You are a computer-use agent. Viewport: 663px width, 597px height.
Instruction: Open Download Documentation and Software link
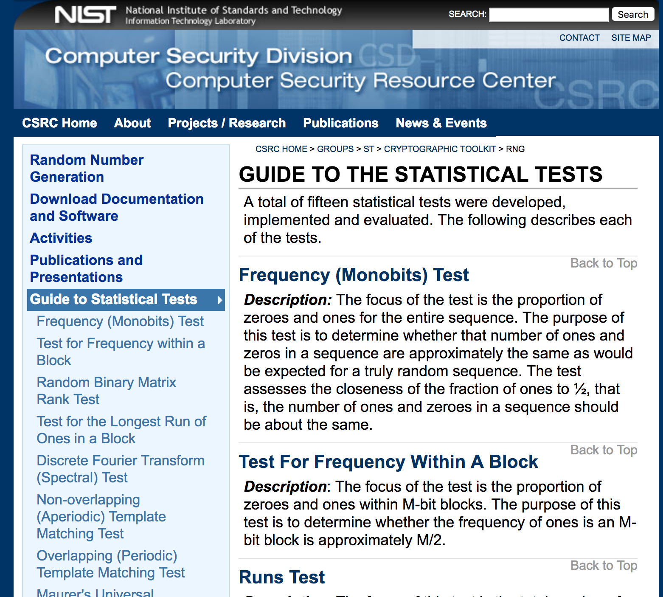point(116,207)
